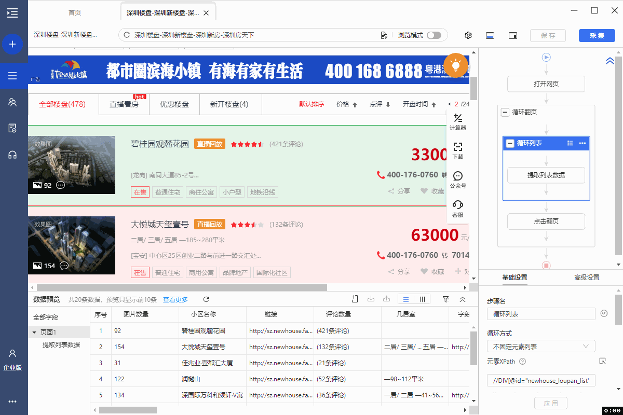Collapse the 页面1 tree node
The width and height of the screenshot is (623, 415).
(x=34, y=332)
